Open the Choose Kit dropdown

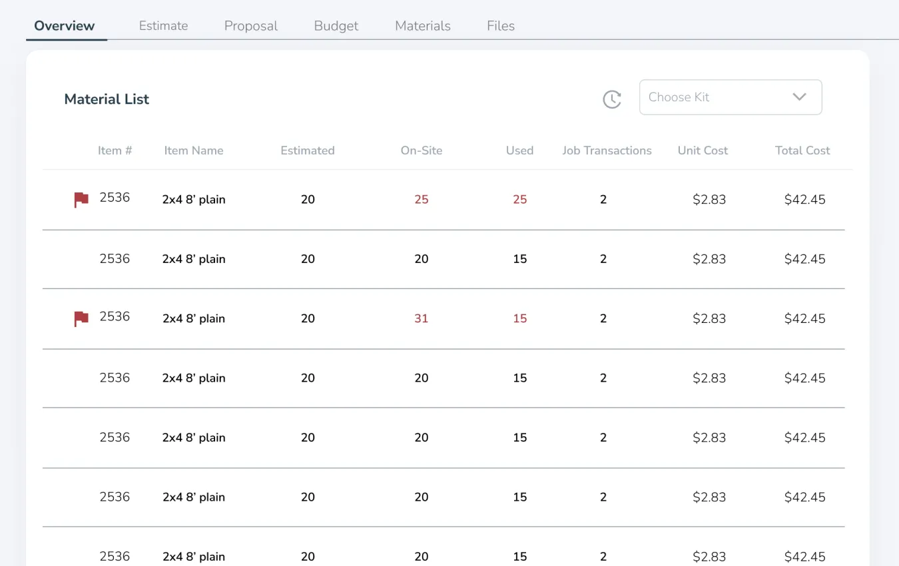pyautogui.click(x=730, y=97)
